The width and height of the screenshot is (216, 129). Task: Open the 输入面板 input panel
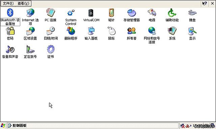[x=91, y=31]
